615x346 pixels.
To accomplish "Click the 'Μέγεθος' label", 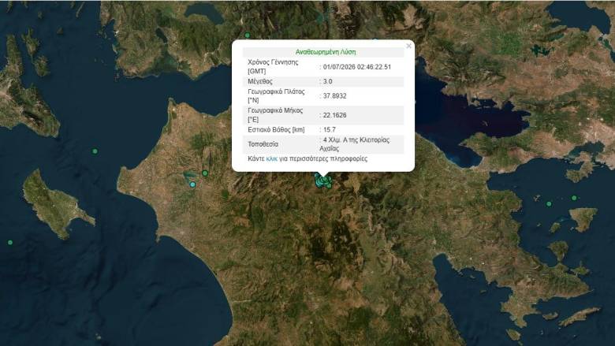I will click(x=260, y=81).
